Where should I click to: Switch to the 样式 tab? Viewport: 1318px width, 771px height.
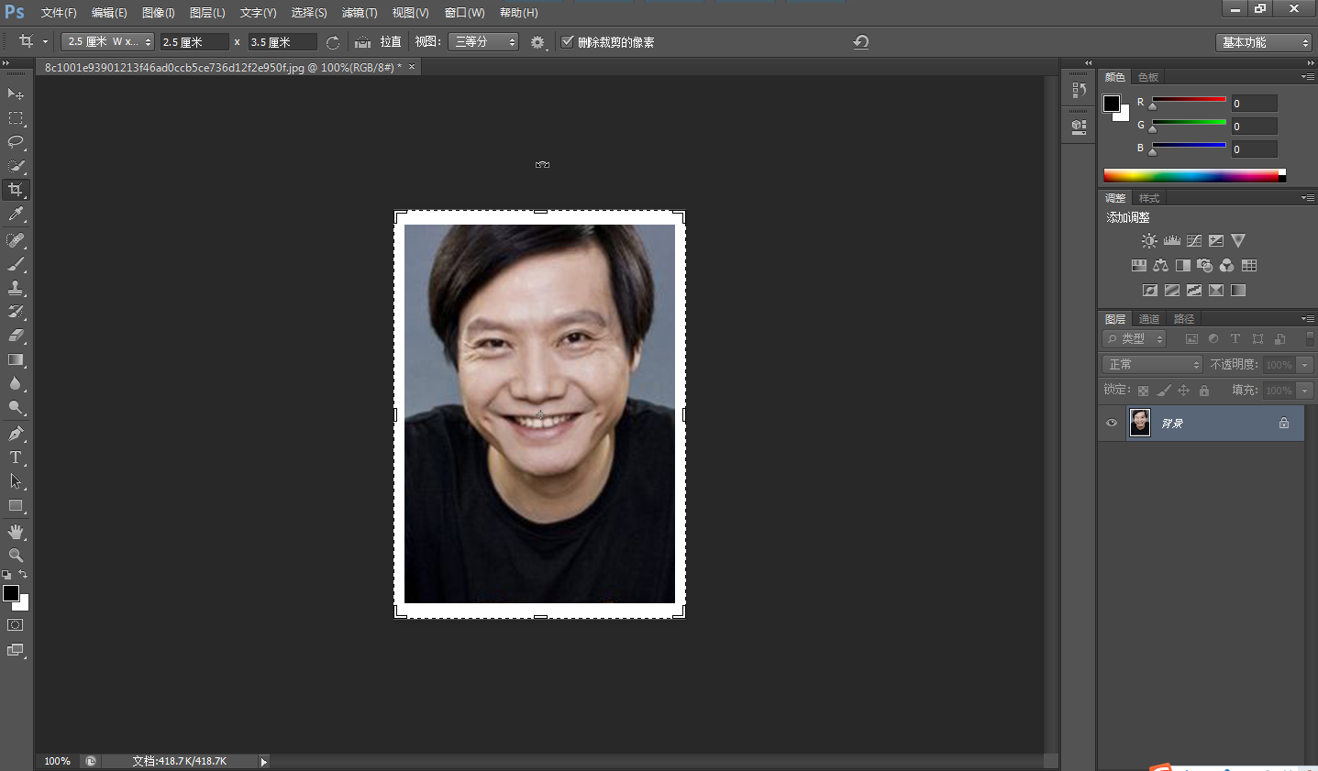[x=1149, y=198]
